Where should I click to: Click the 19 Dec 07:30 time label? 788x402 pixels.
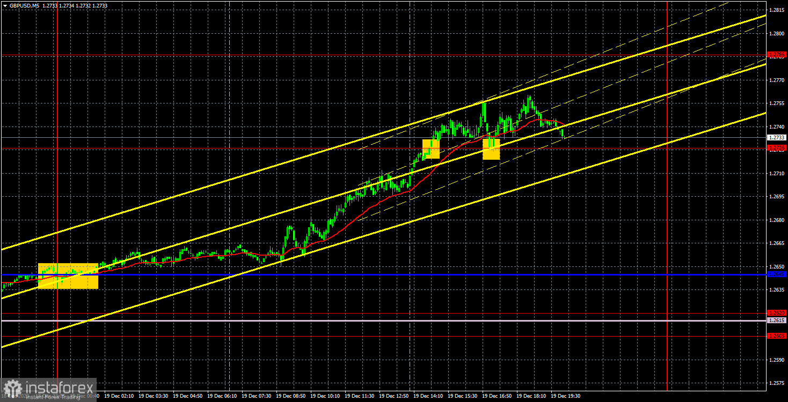point(257,396)
